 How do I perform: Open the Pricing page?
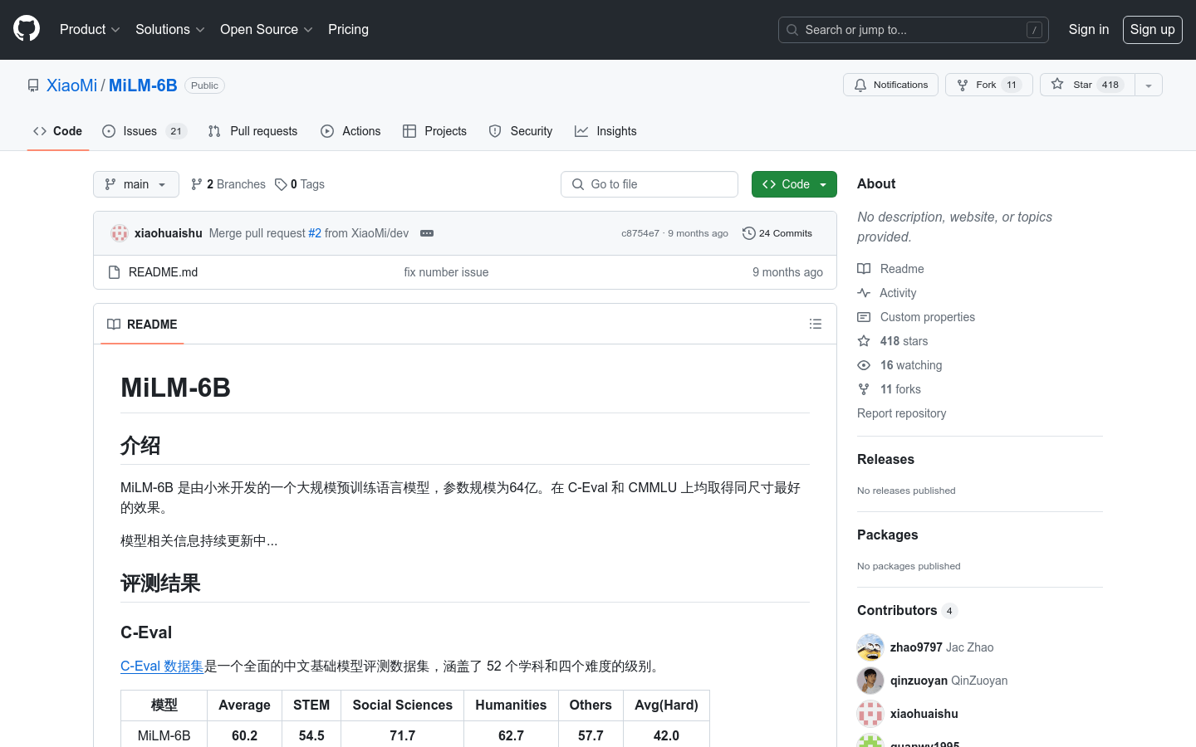348,29
